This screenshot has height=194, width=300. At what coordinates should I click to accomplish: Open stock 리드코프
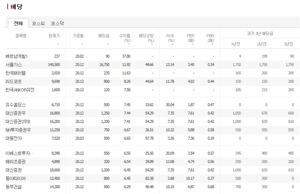click(14, 82)
